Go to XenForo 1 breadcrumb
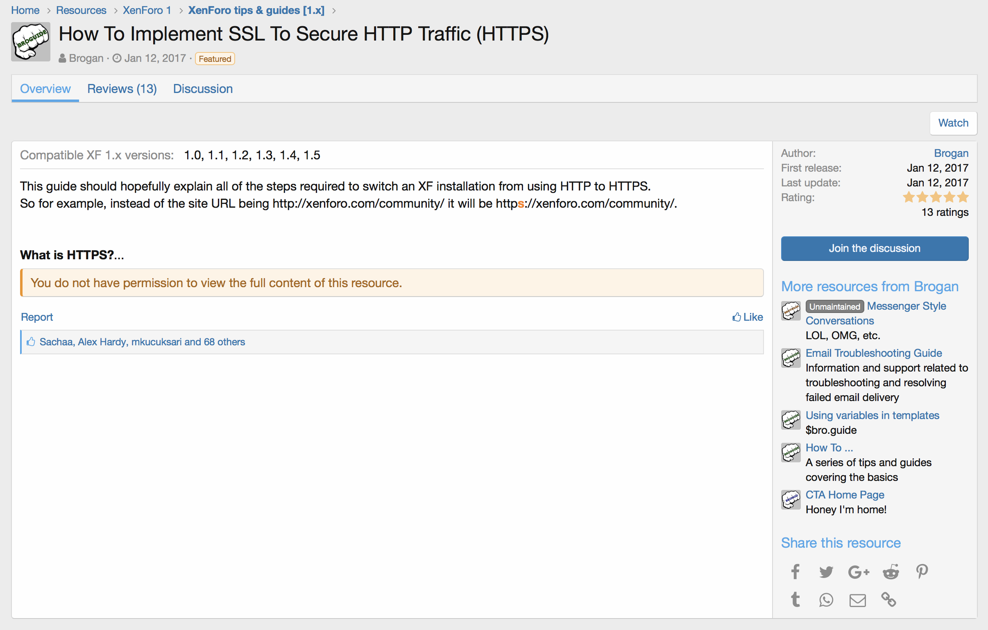Viewport: 988px width, 630px height. [147, 10]
